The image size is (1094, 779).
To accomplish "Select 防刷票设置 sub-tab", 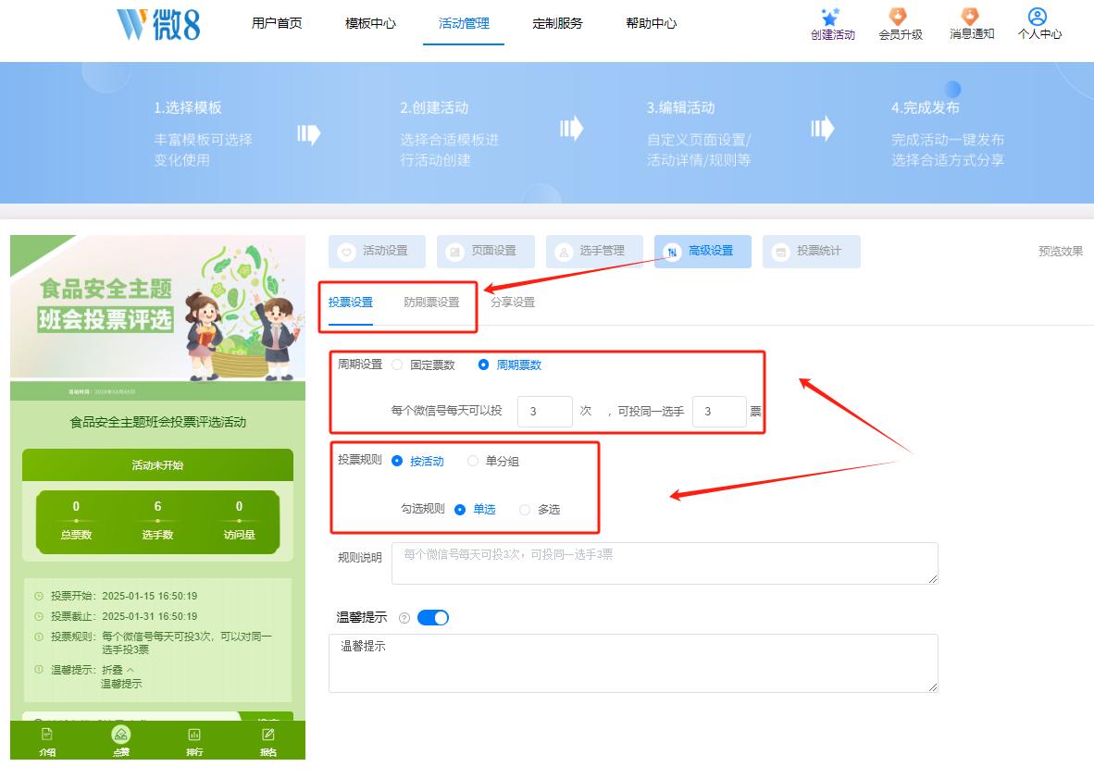I will [431, 303].
